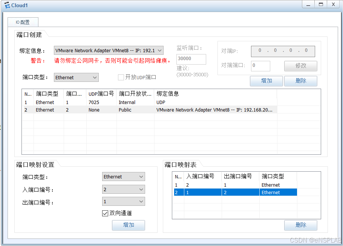Click the UDP端口号 column header
The height and width of the screenshot is (246, 343).
pos(101,94)
